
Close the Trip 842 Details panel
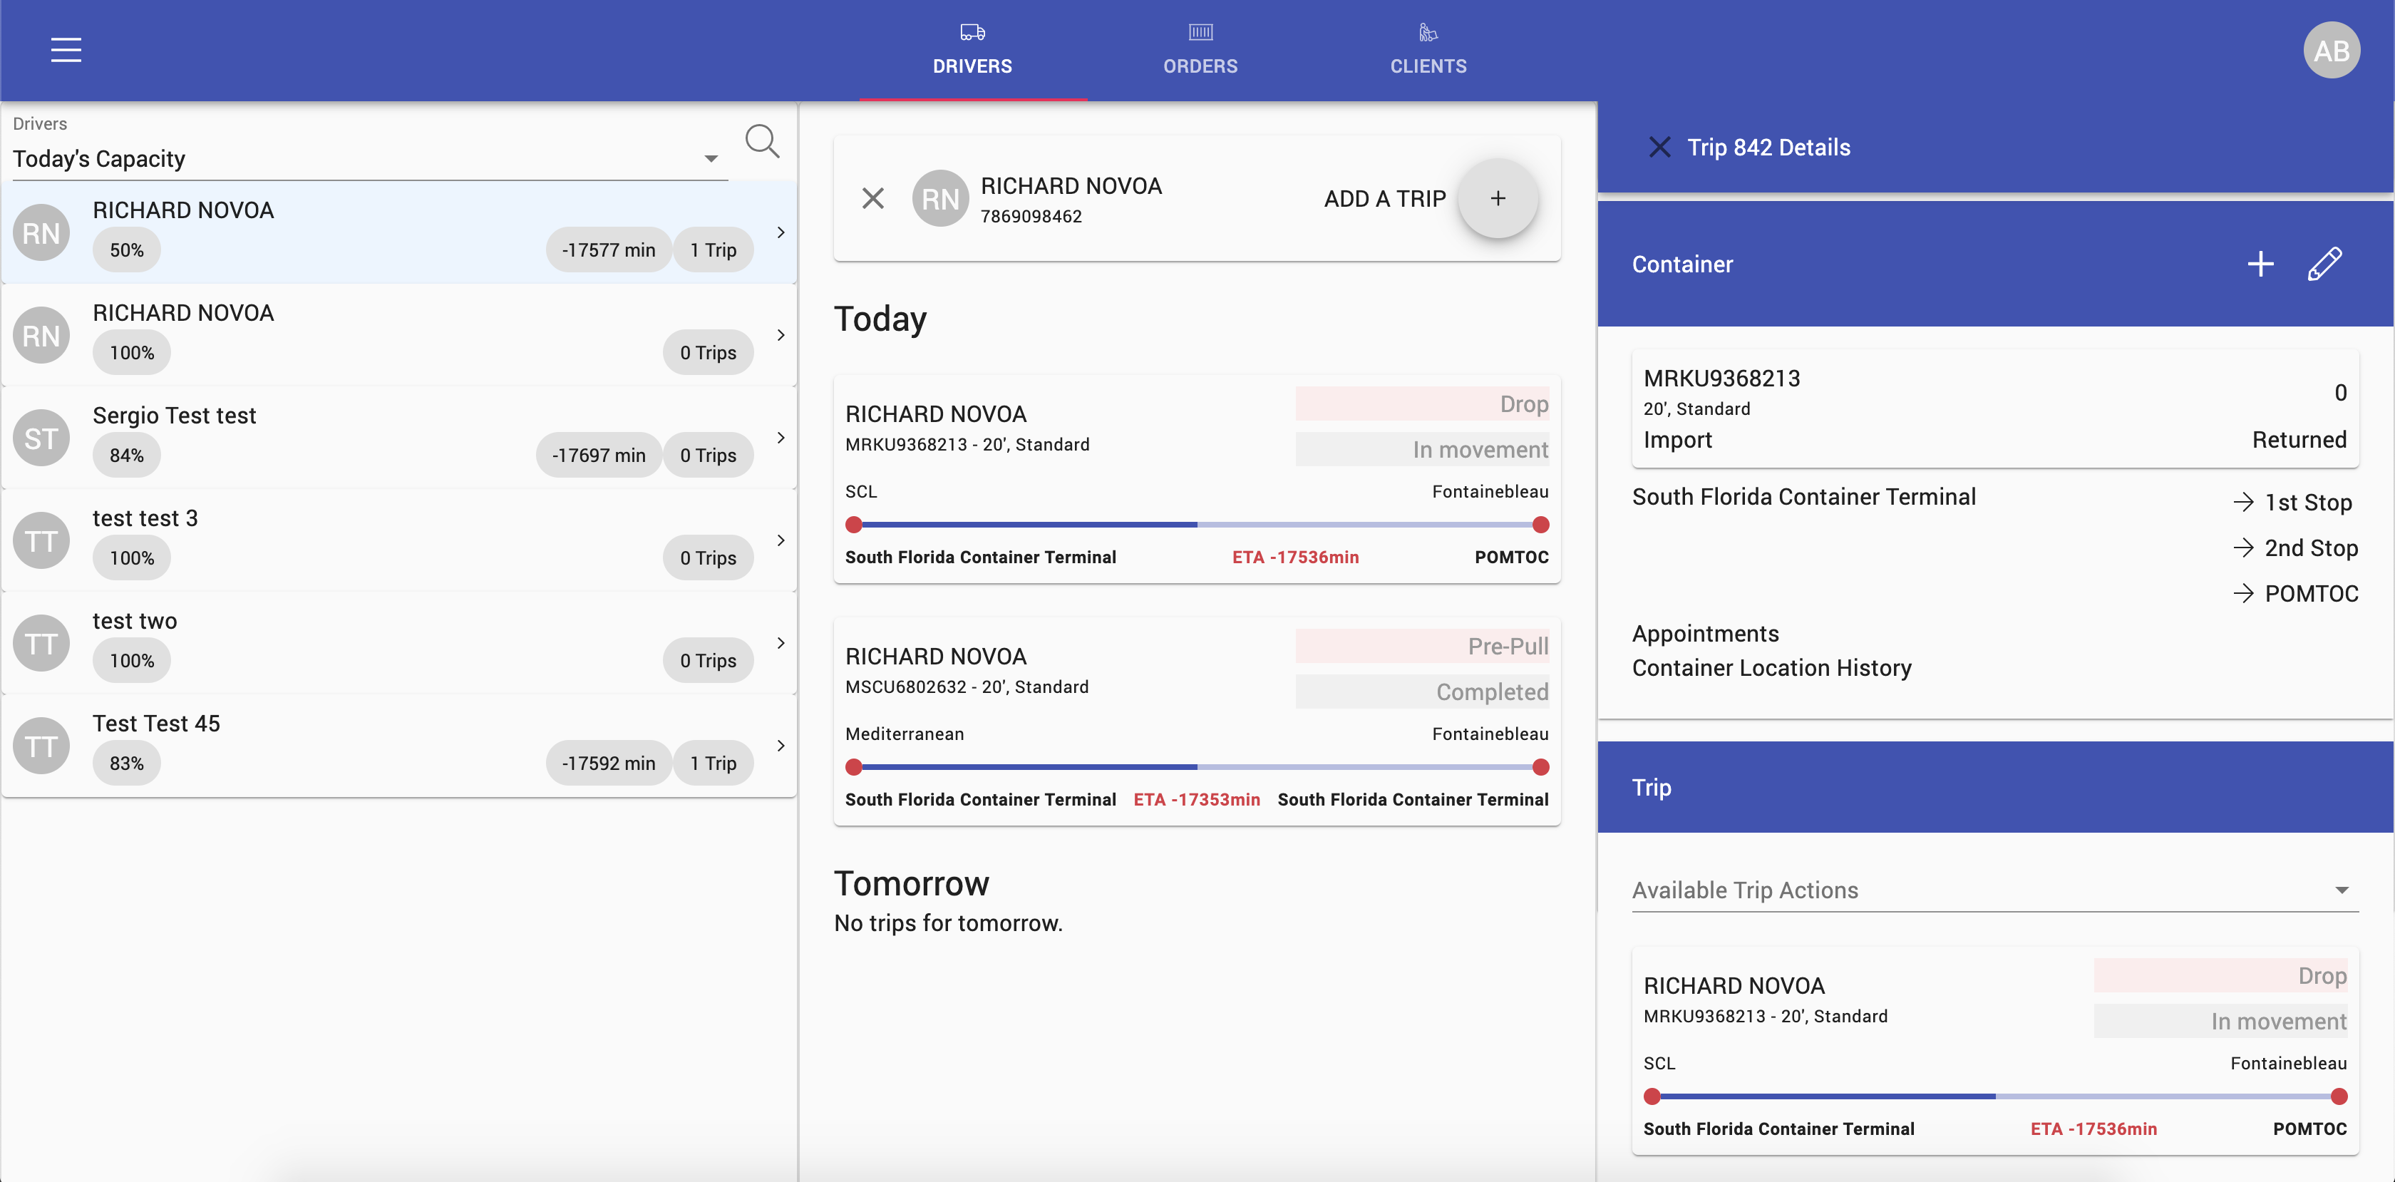click(x=1659, y=147)
